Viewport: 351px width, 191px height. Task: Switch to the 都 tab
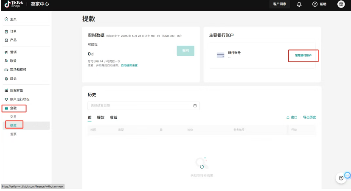point(90,117)
